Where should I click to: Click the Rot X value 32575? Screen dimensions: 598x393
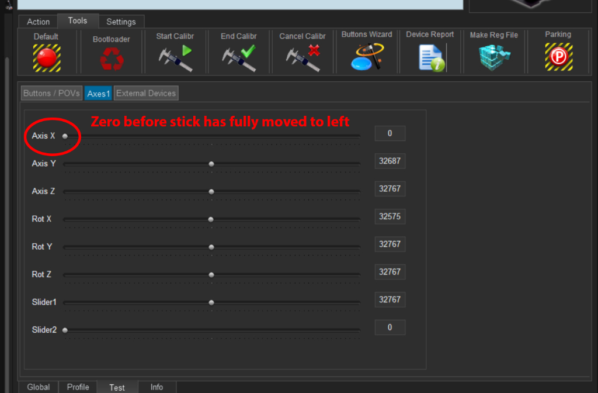coord(390,216)
